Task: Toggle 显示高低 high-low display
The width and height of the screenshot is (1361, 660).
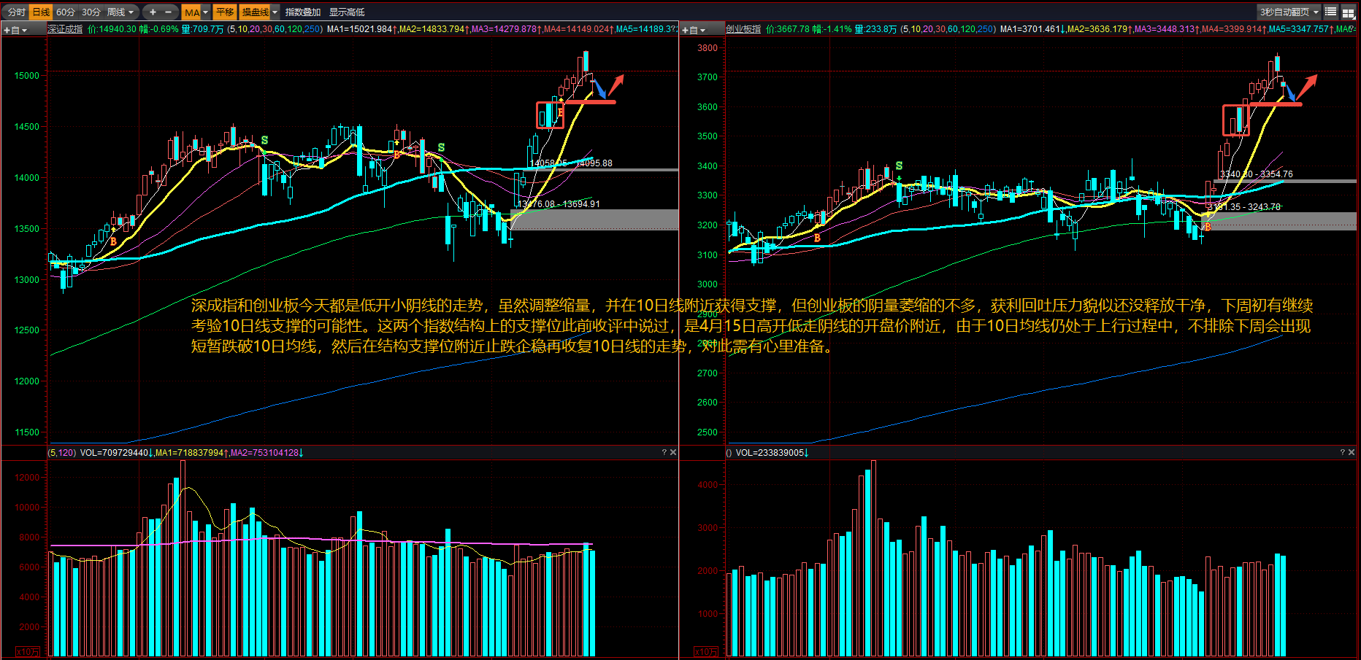Action: point(347,12)
